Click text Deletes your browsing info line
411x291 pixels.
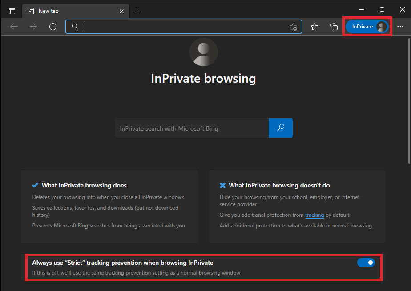click(108, 197)
